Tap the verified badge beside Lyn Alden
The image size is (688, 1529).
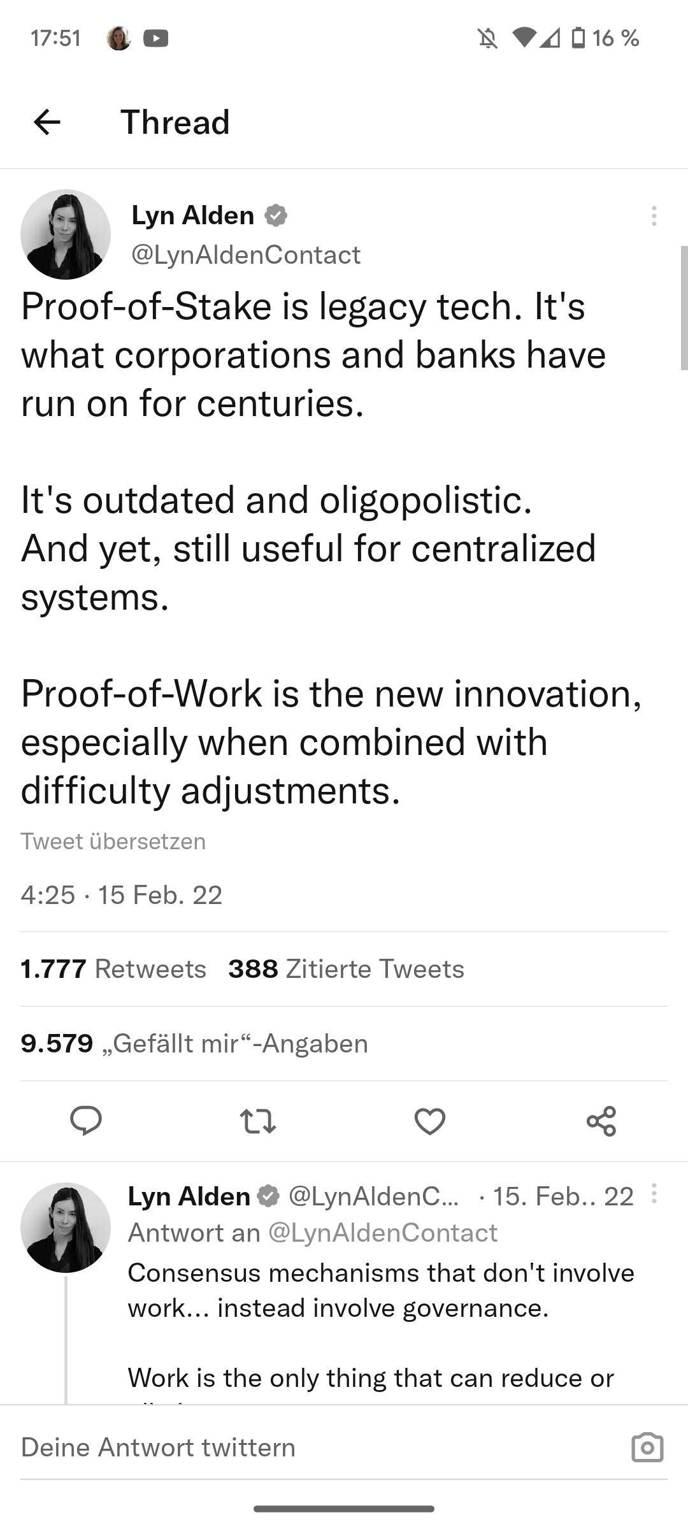pyautogui.click(x=275, y=215)
